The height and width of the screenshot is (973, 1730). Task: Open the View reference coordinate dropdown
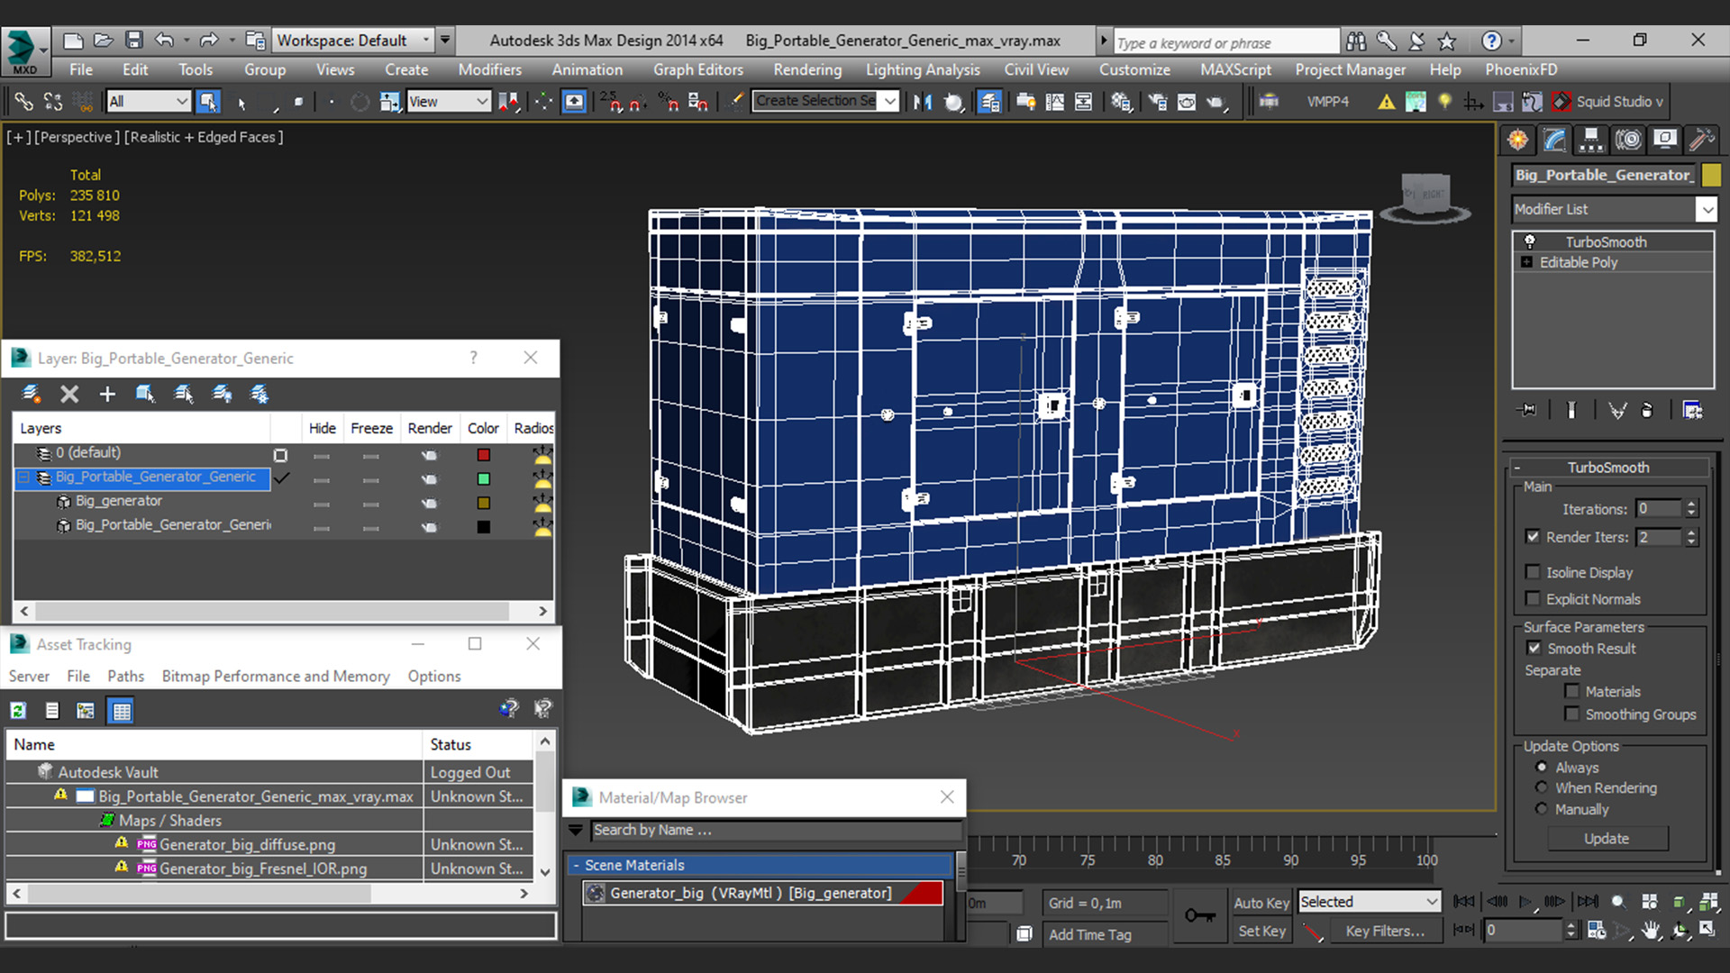click(x=448, y=102)
